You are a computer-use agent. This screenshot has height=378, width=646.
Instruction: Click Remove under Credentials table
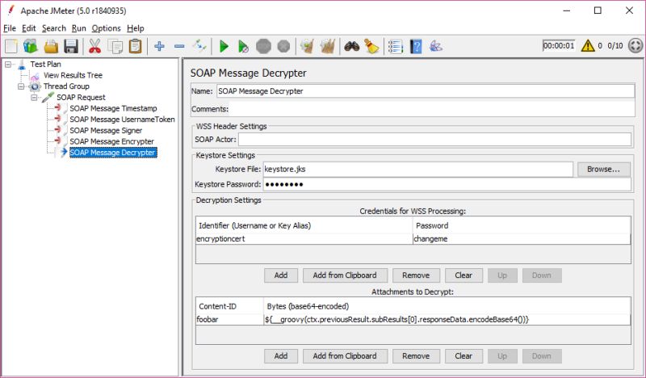point(416,275)
